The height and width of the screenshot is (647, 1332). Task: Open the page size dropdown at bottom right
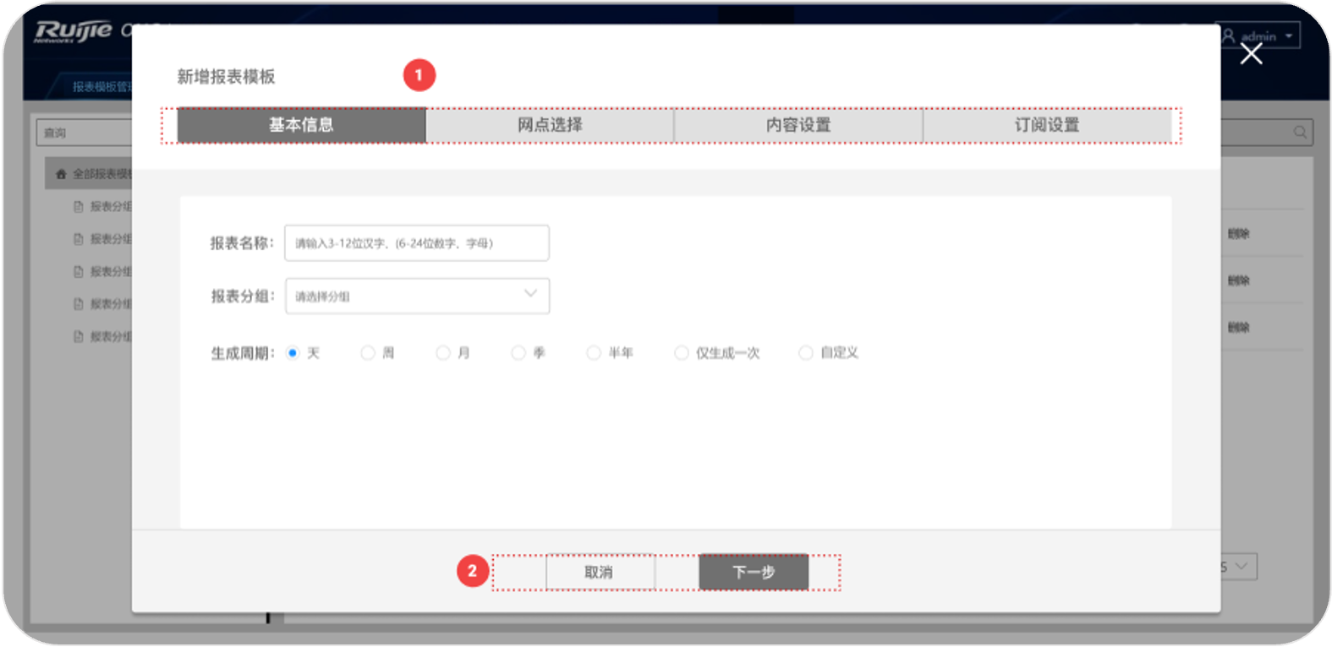pyautogui.click(x=1239, y=567)
